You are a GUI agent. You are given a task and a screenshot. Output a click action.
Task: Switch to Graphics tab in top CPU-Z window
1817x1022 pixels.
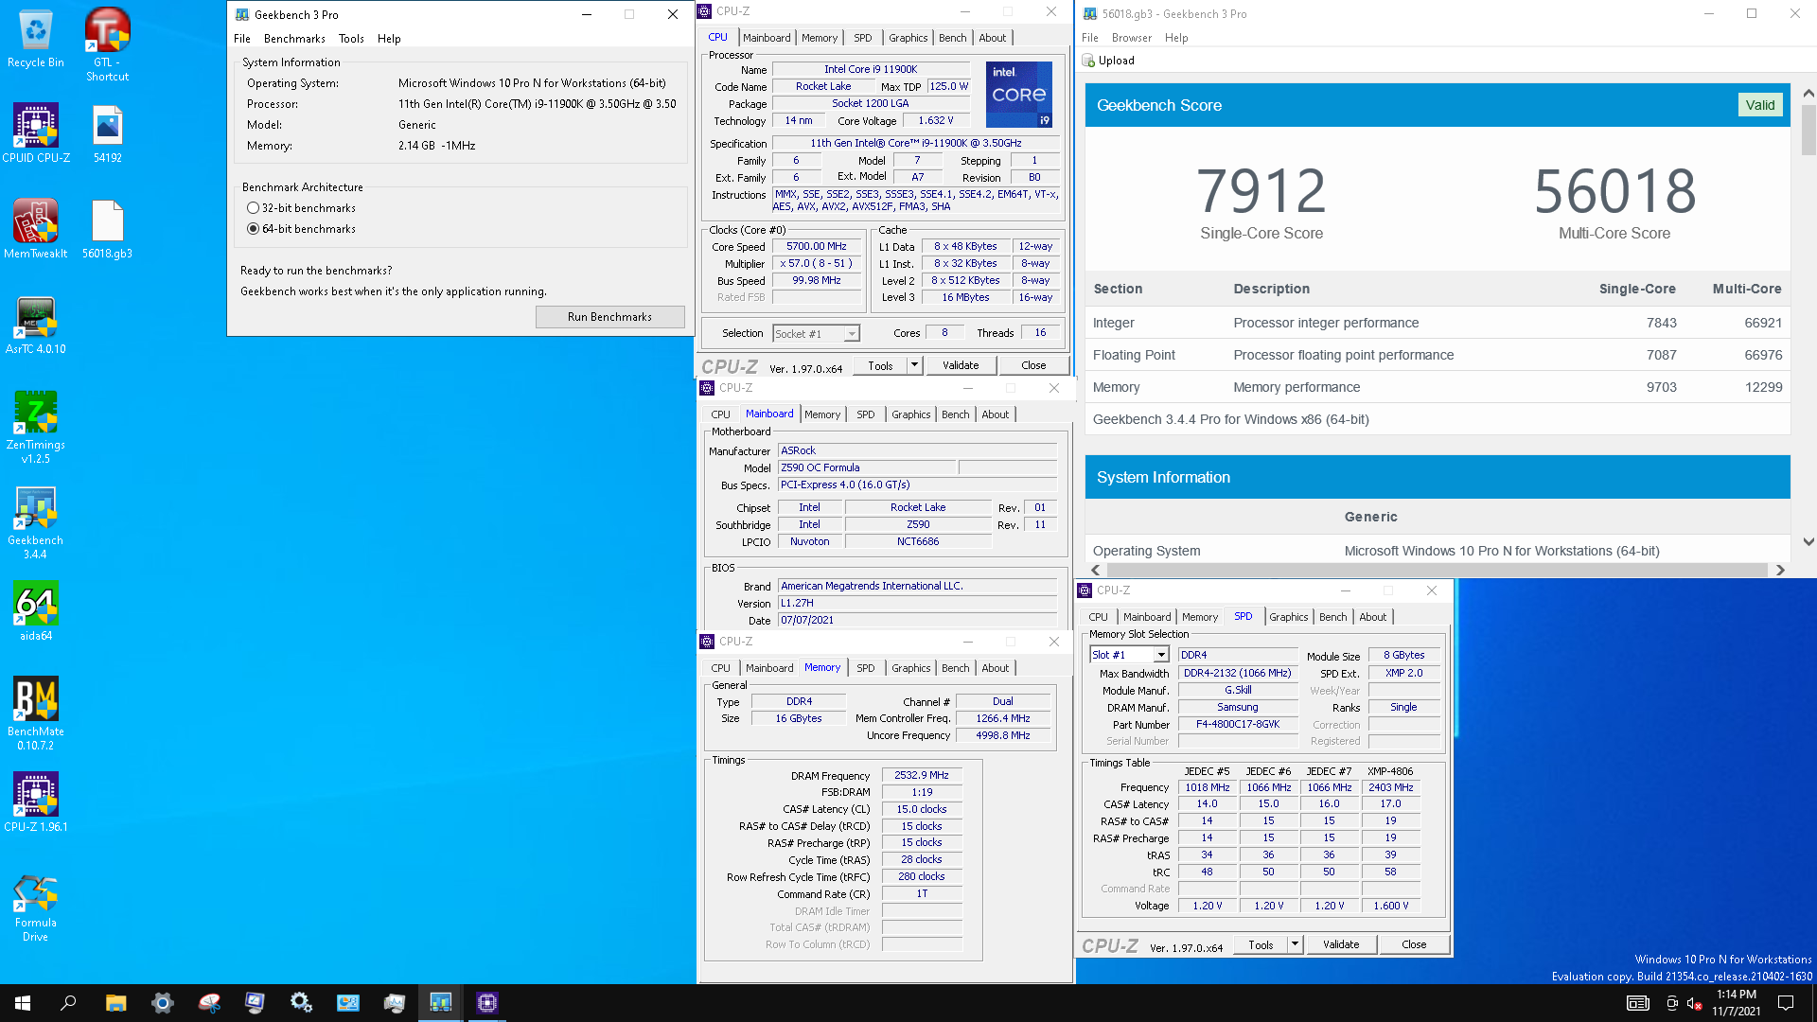(x=908, y=38)
